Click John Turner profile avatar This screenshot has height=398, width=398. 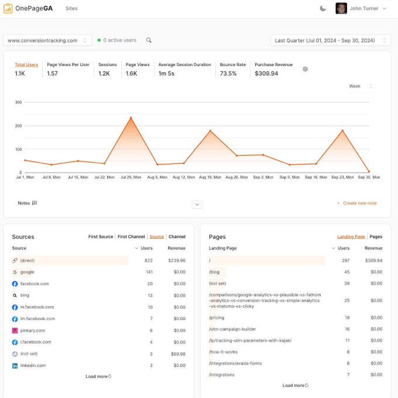pyautogui.click(x=341, y=8)
